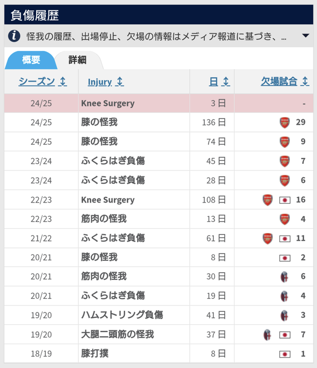Screen dimensions: 317x368
Task: Sort the table by the シーズン column arrow
Action: pyautogui.click(x=63, y=81)
